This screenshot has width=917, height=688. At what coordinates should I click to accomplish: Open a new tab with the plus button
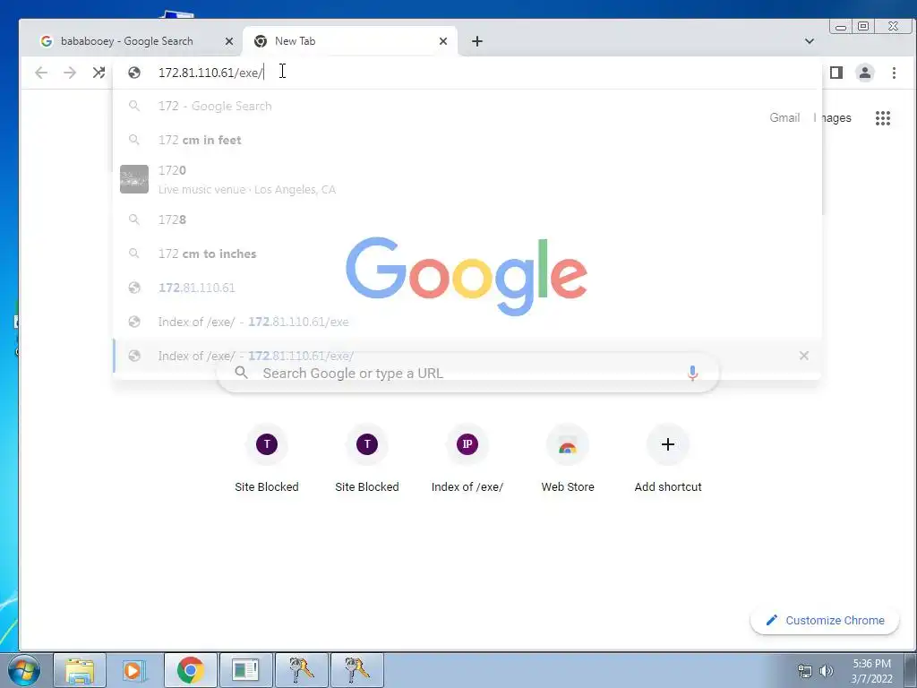pos(477,41)
